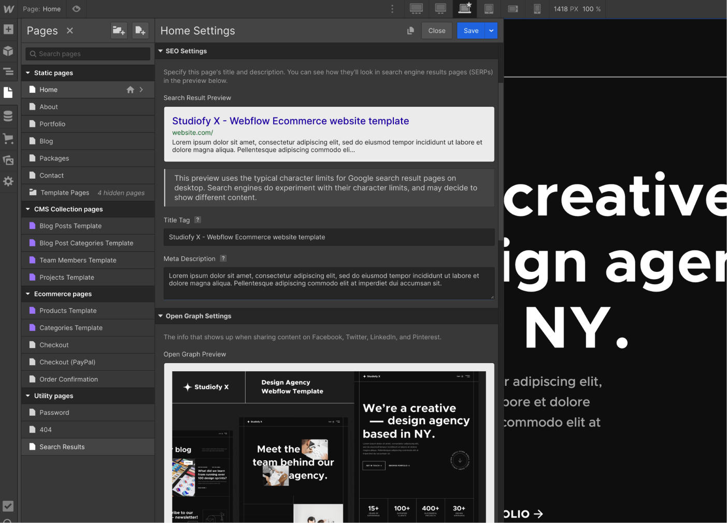Screen dimensions: 727x523
Task: Open the Order Confirmation page
Action: pyautogui.click(x=88, y=379)
